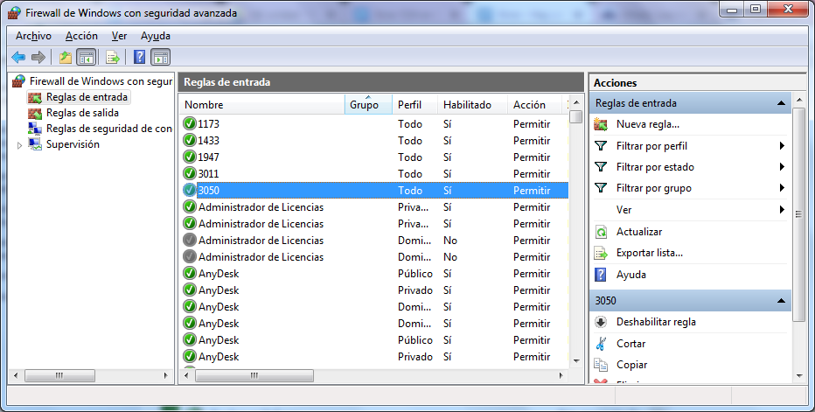
Task: Click the Actualizar action
Action: 639,232
